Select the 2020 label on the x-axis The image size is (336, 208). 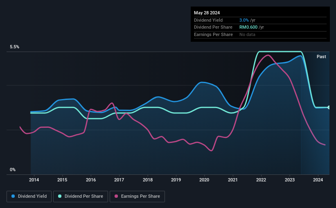tap(204, 180)
